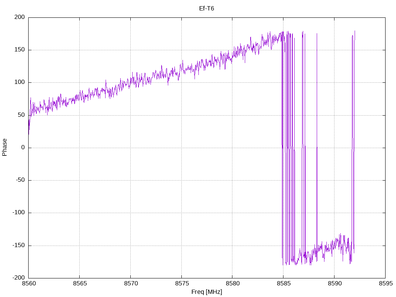Click the x-axis tick label "8580"

pos(233,283)
